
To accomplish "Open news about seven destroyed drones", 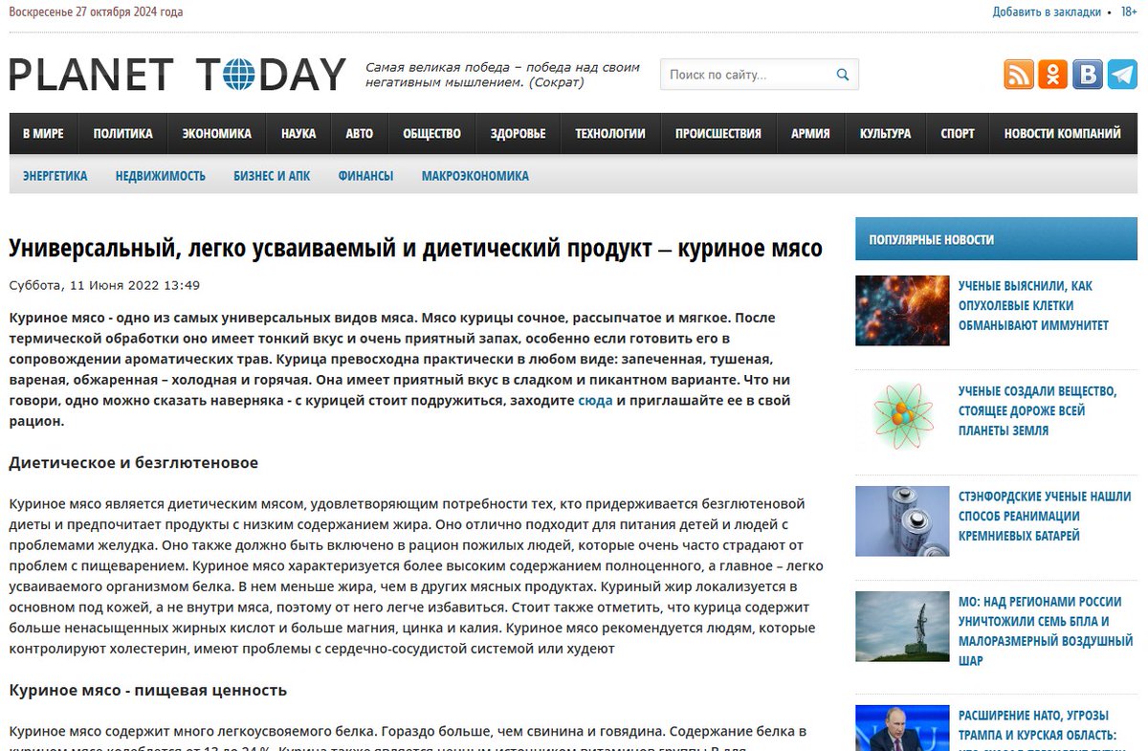I will point(1046,630).
